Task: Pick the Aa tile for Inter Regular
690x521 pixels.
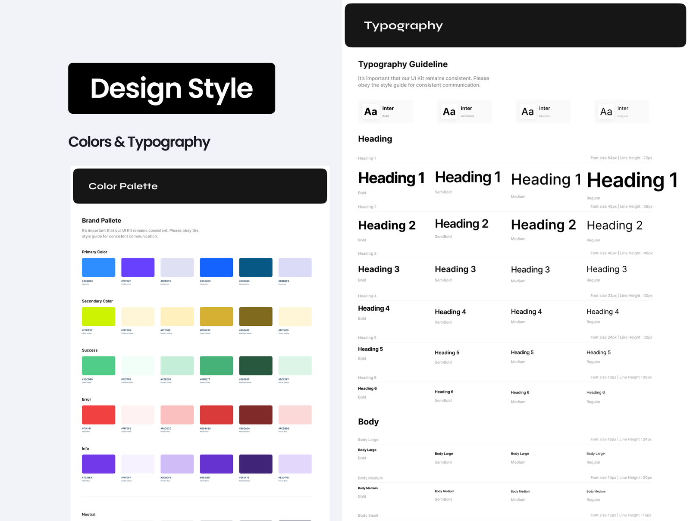Action: tap(621, 112)
